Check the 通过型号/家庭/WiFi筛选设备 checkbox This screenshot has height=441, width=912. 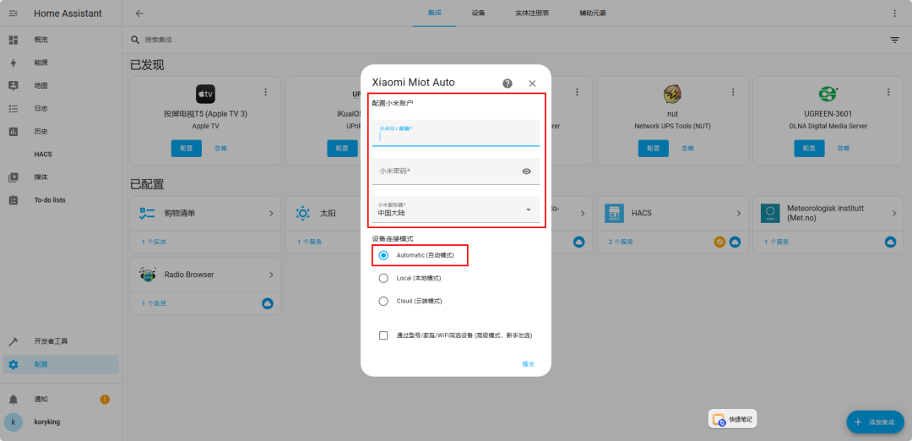coord(383,335)
